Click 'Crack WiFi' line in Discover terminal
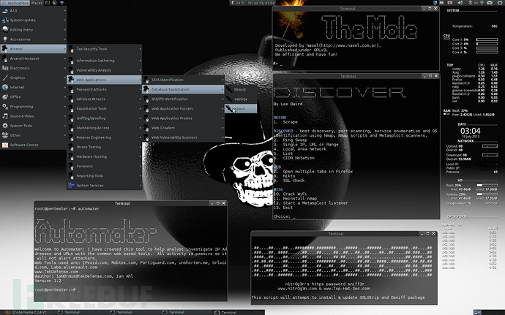The height and width of the screenshot is (315, 505). (290, 194)
